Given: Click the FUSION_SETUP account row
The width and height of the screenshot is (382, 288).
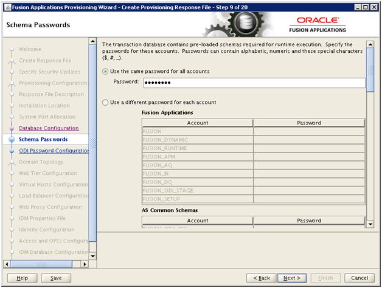Looking at the screenshot, I should pyautogui.click(x=253, y=199).
